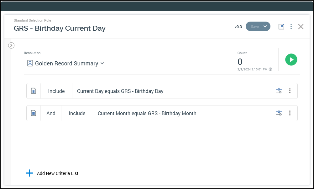Open more options for Current Month criteria
Image resolution: width=314 pixels, height=189 pixels.
click(x=290, y=113)
